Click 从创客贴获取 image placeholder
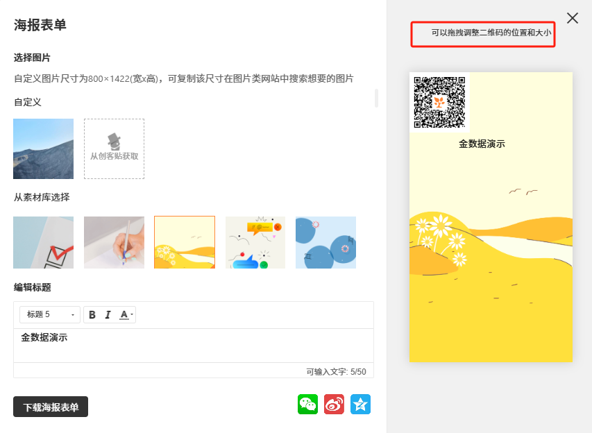This screenshot has height=433, width=592. pos(114,148)
